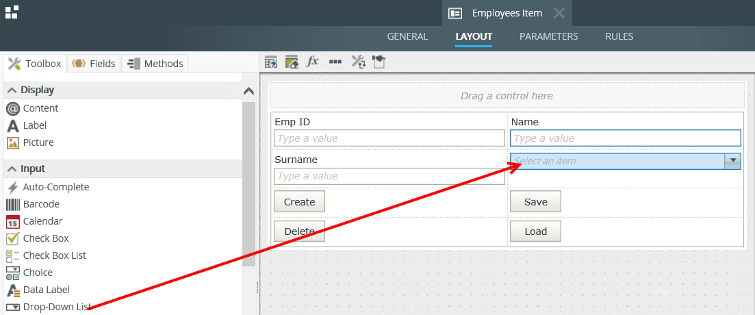
Task: Select the Label control icon
Action: (12, 126)
